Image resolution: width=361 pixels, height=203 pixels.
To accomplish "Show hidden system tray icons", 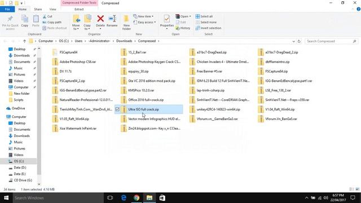I will click(x=306, y=198).
